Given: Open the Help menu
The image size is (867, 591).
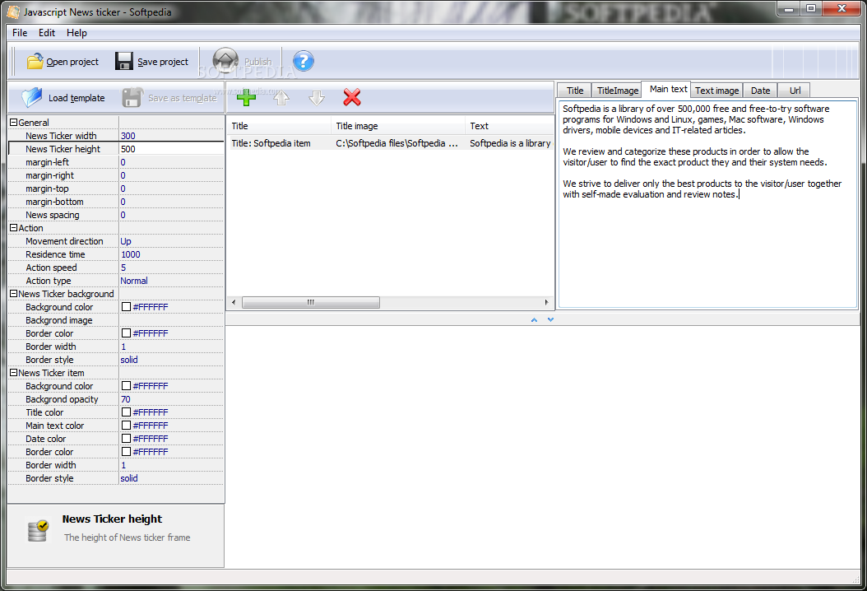Looking at the screenshot, I should coord(76,33).
